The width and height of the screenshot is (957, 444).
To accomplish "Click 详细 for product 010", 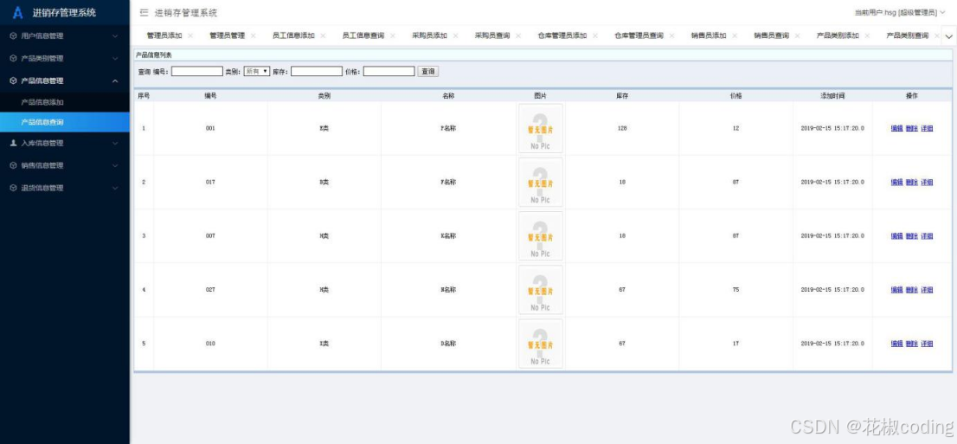I will (927, 344).
